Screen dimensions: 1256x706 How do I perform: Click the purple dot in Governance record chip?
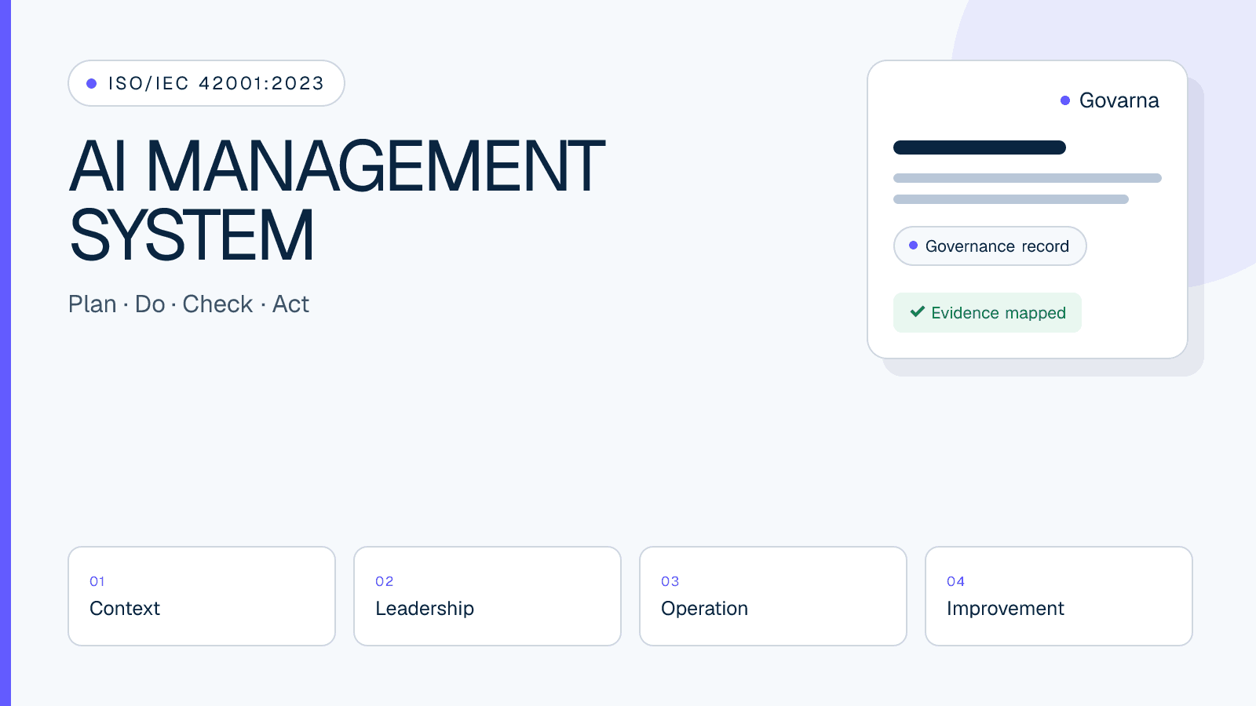[913, 246]
